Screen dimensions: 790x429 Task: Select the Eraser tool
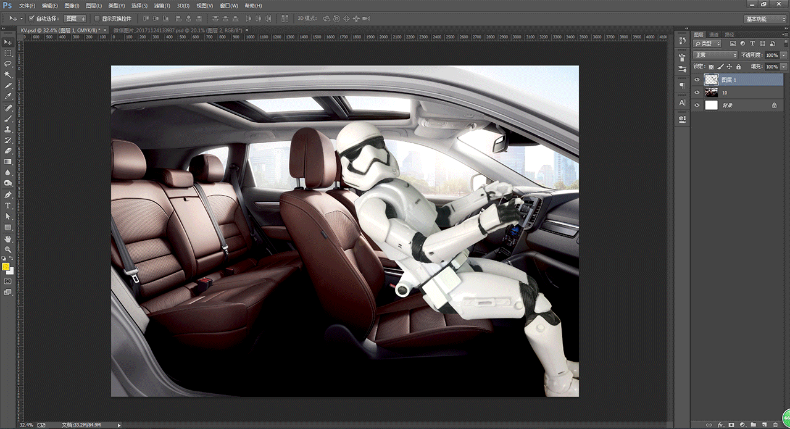pos(8,151)
